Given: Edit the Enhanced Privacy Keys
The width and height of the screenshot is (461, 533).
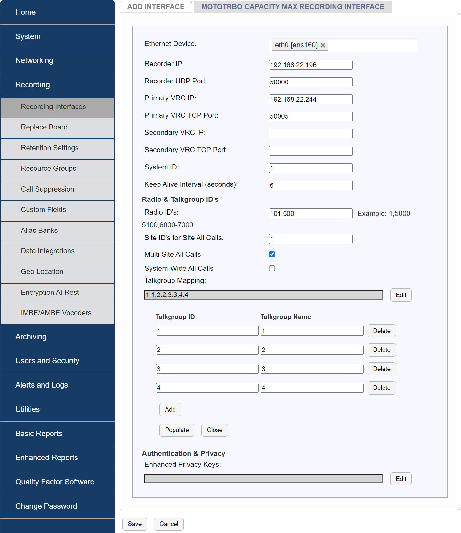Looking at the screenshot, I should point(401,479).
